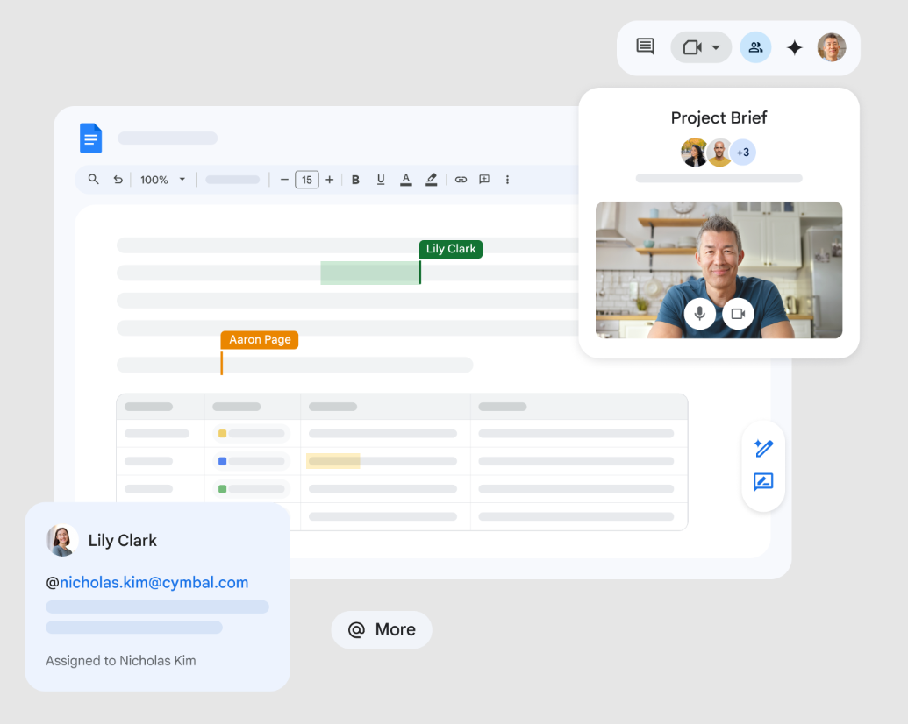Open the font style selector in toolbar
Viewport: 908px width, 724px height.
[x=232, y=180]
